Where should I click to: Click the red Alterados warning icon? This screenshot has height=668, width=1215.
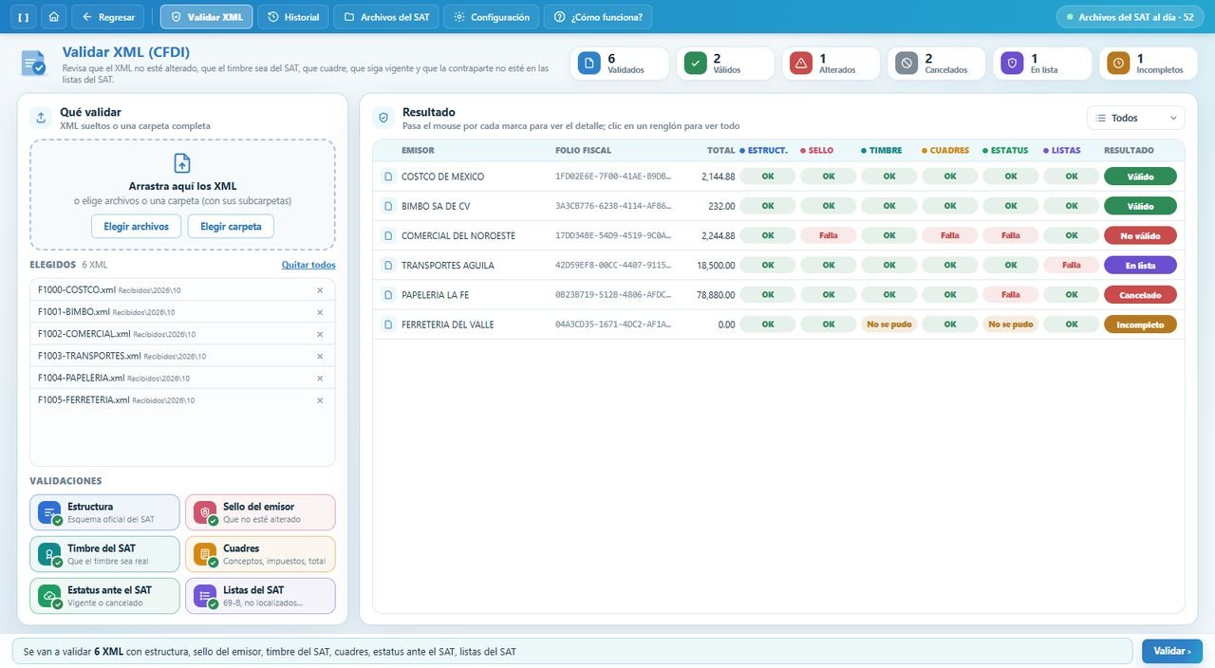pos(801,64)
